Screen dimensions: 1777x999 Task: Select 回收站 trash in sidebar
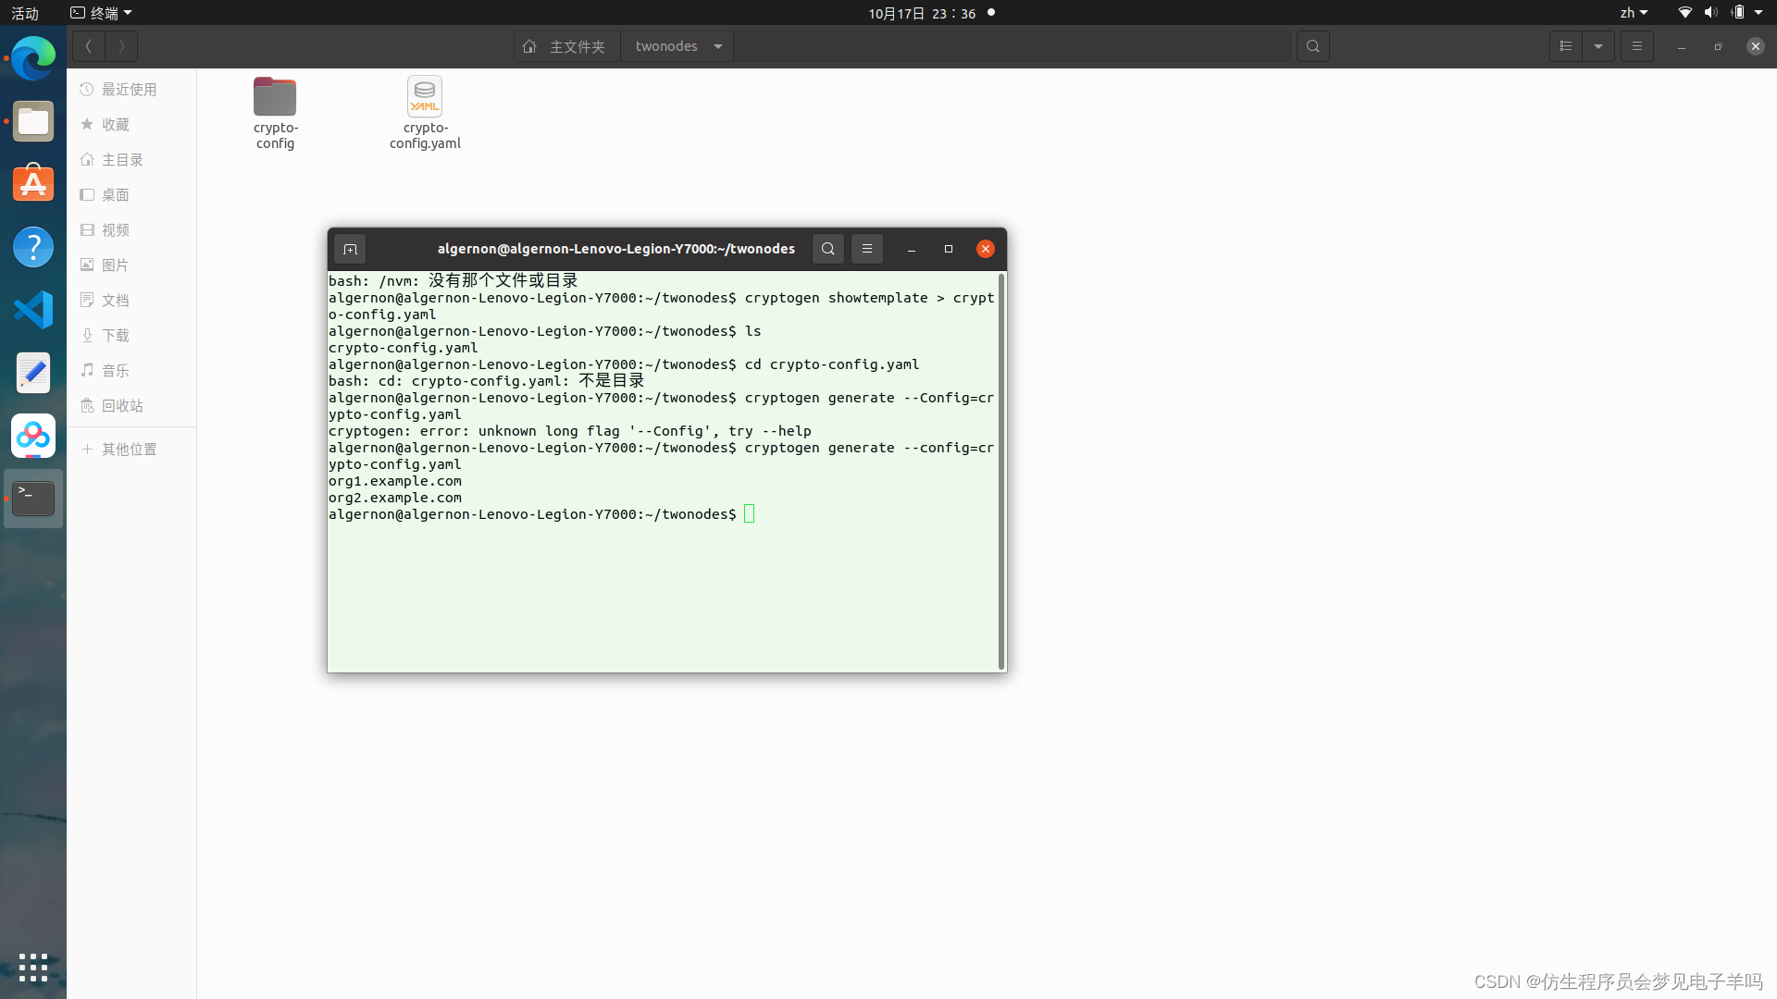(x=121, y=406)
